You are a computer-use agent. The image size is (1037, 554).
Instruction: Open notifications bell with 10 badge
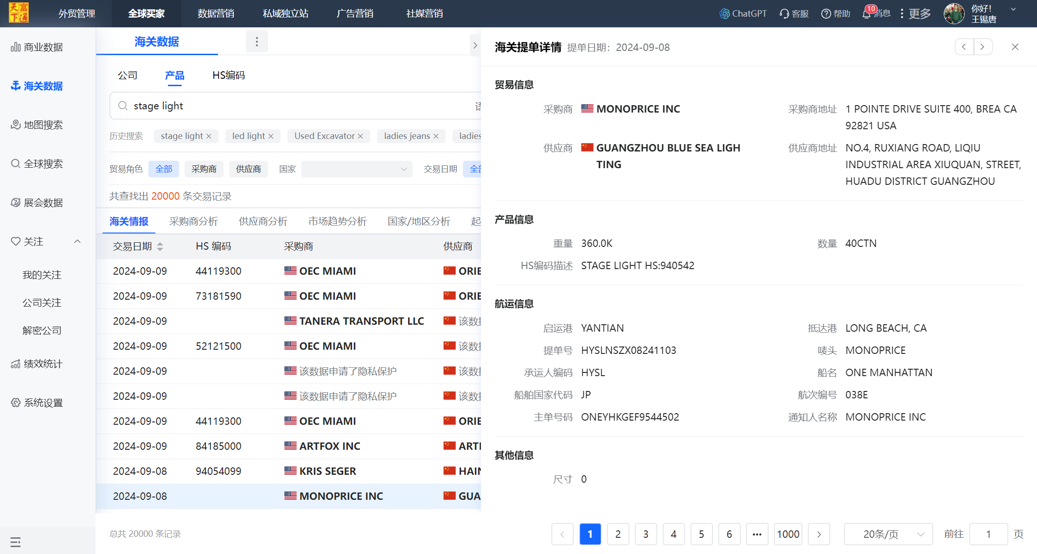pos(866,13)
